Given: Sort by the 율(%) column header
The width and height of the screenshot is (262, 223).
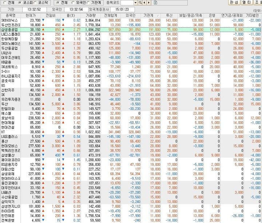Looking at the screenshot, I should pos(71,16).
